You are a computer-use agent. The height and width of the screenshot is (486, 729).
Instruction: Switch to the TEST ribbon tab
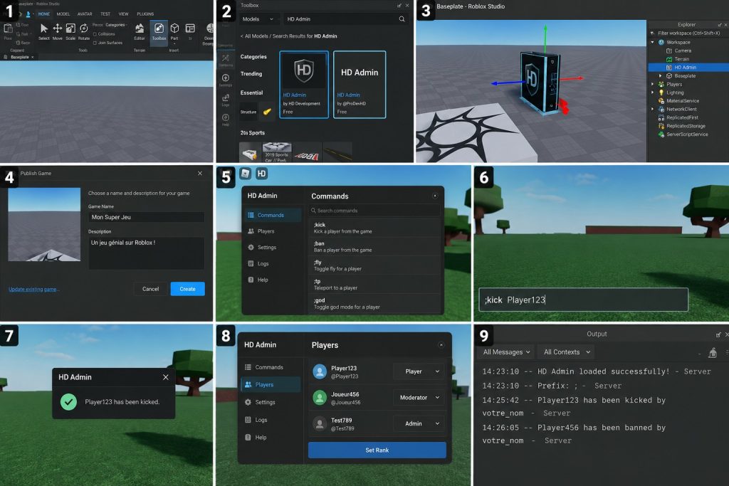pyautogui.click(x=105, y=14)
